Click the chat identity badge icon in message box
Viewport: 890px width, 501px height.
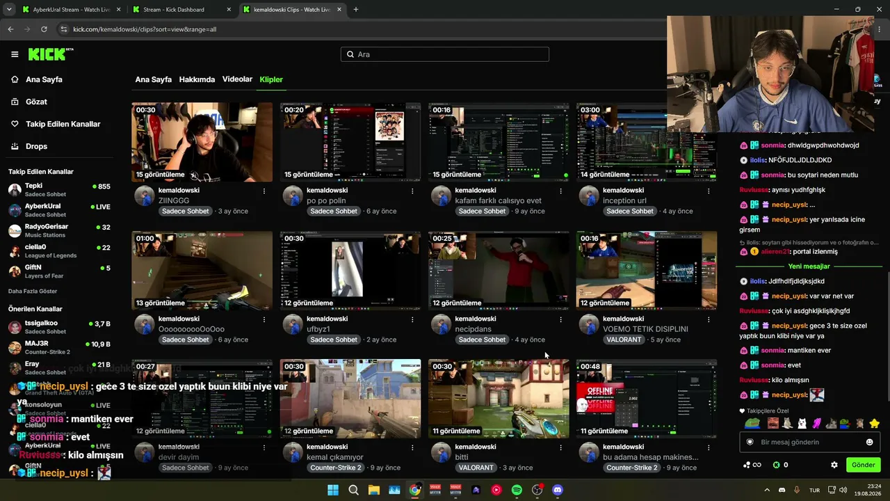(750, 442)
